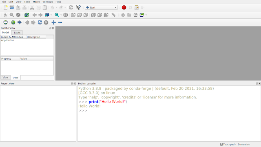261x147 pixels.
Task: Open the Windows menu
Action: [x=48, y=2]
